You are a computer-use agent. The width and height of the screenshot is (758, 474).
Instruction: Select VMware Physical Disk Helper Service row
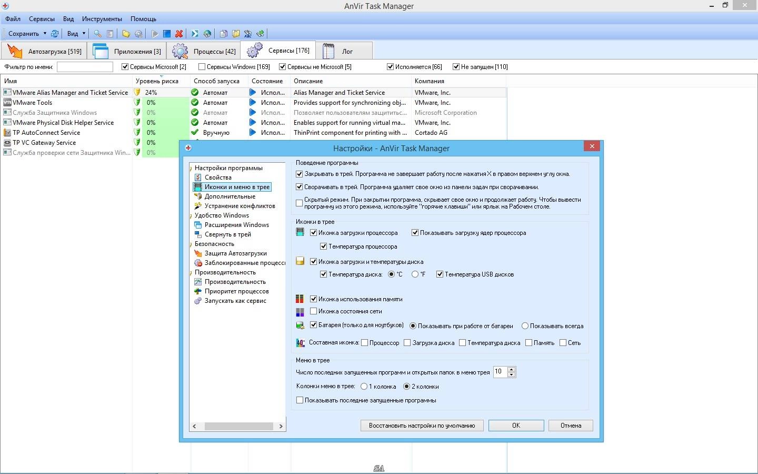point(253,123)
